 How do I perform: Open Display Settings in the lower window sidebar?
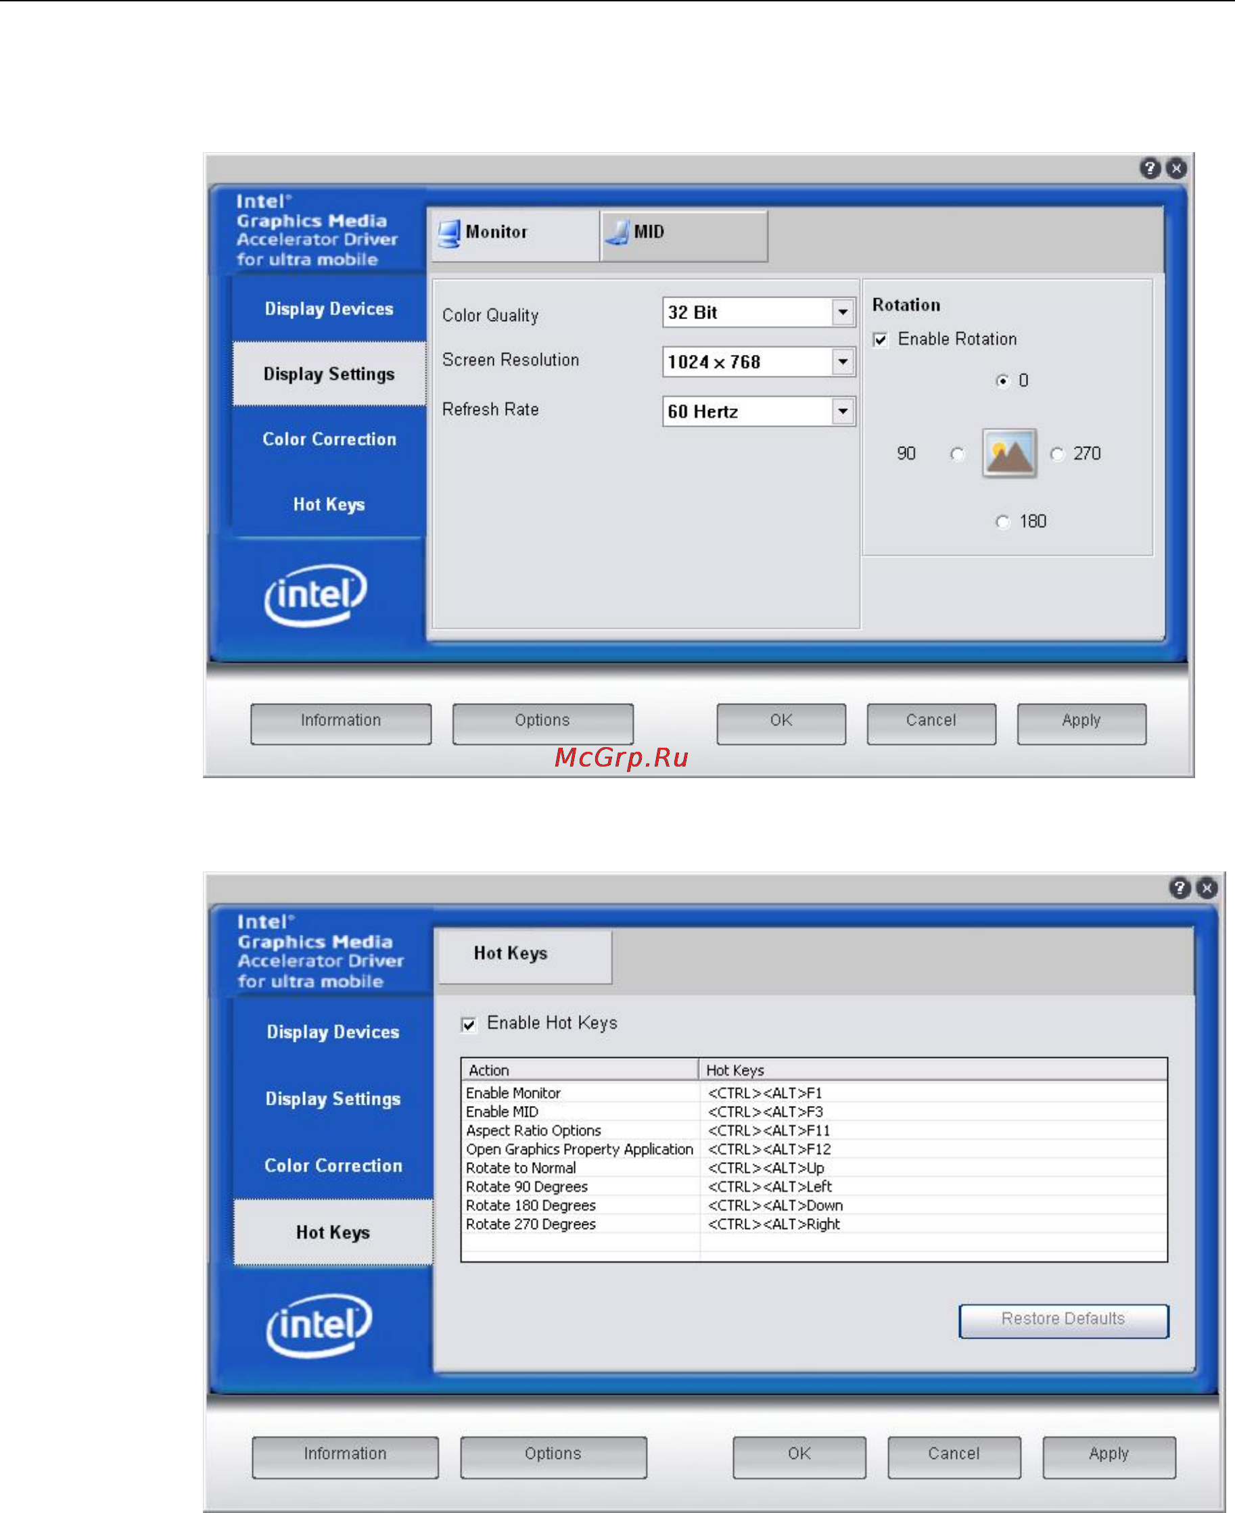point(333,1099)
